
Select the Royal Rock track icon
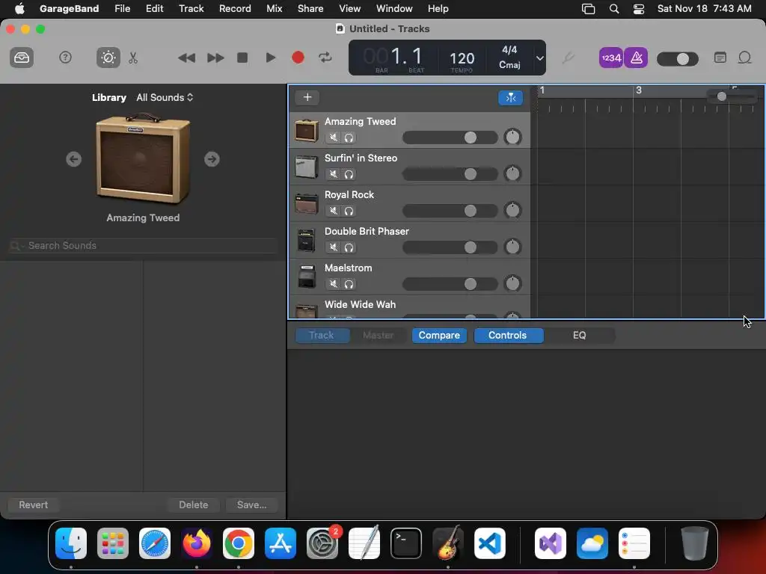click(306, 203)
